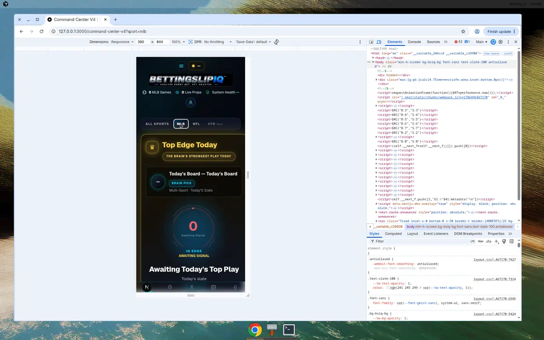Open the Layout pane tab

(413, 234)
